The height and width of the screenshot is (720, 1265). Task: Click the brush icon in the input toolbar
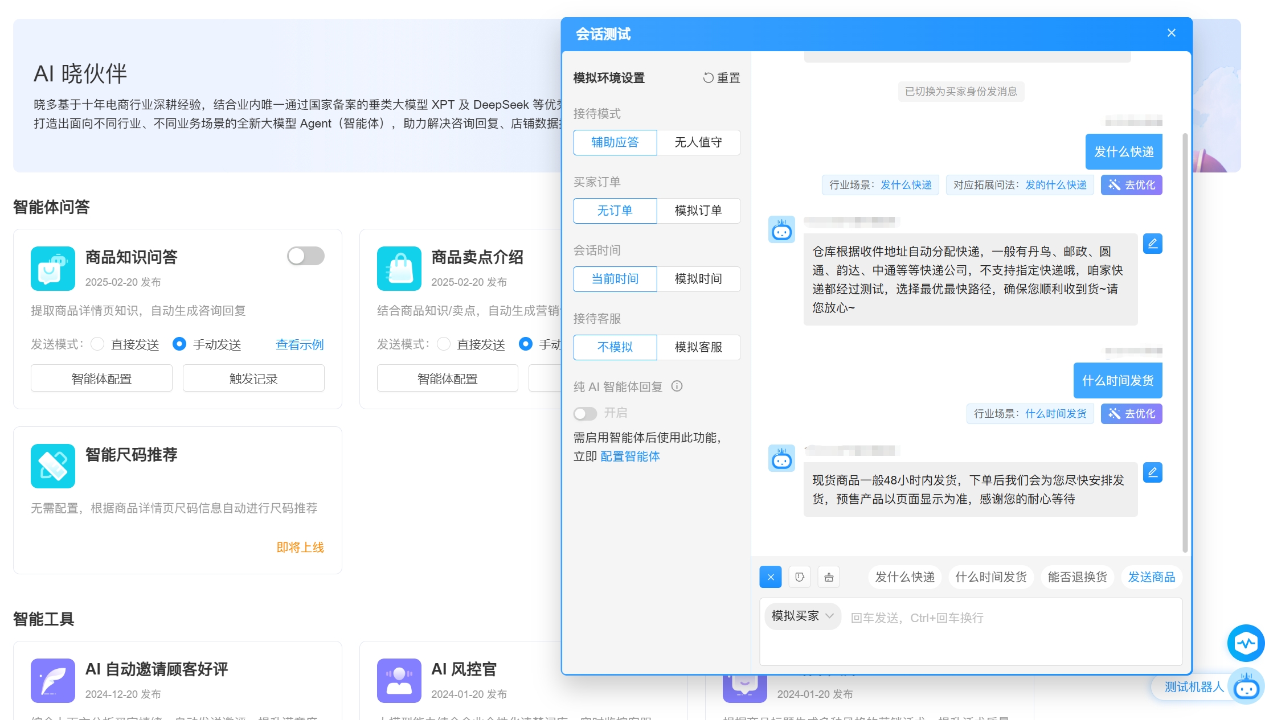coord(829,577)
